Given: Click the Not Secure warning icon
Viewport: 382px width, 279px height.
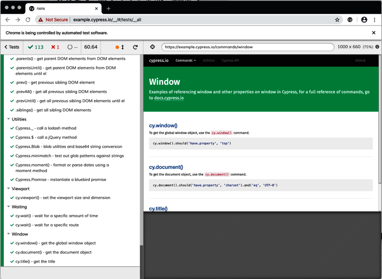Looking at the screenshot, I should pos(41,20).
